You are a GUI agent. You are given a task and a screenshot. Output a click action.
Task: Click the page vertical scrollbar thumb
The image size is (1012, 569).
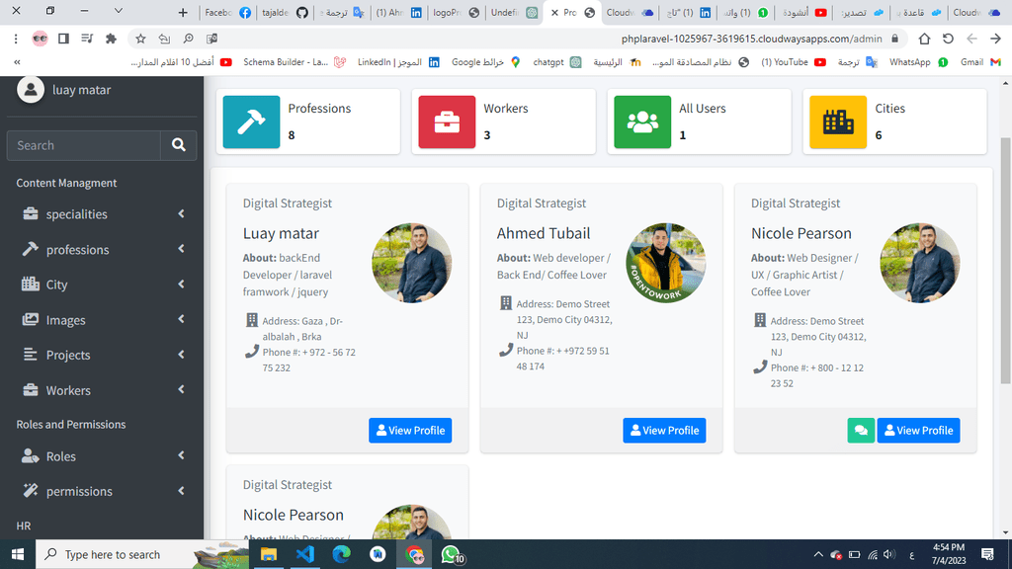(x=1005, y=261)
